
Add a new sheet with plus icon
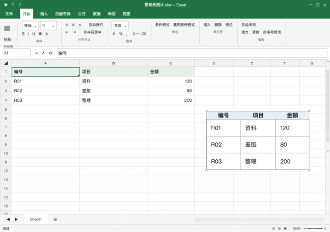55,219
